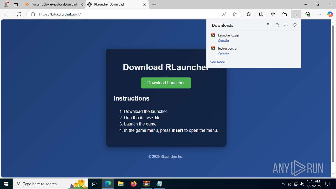
Task: Click the green Download Launcher button
Action: [x=166, y=83]
